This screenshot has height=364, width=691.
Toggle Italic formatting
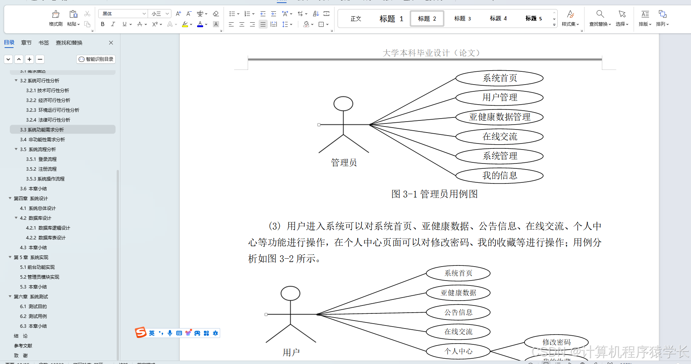(113, 24)
